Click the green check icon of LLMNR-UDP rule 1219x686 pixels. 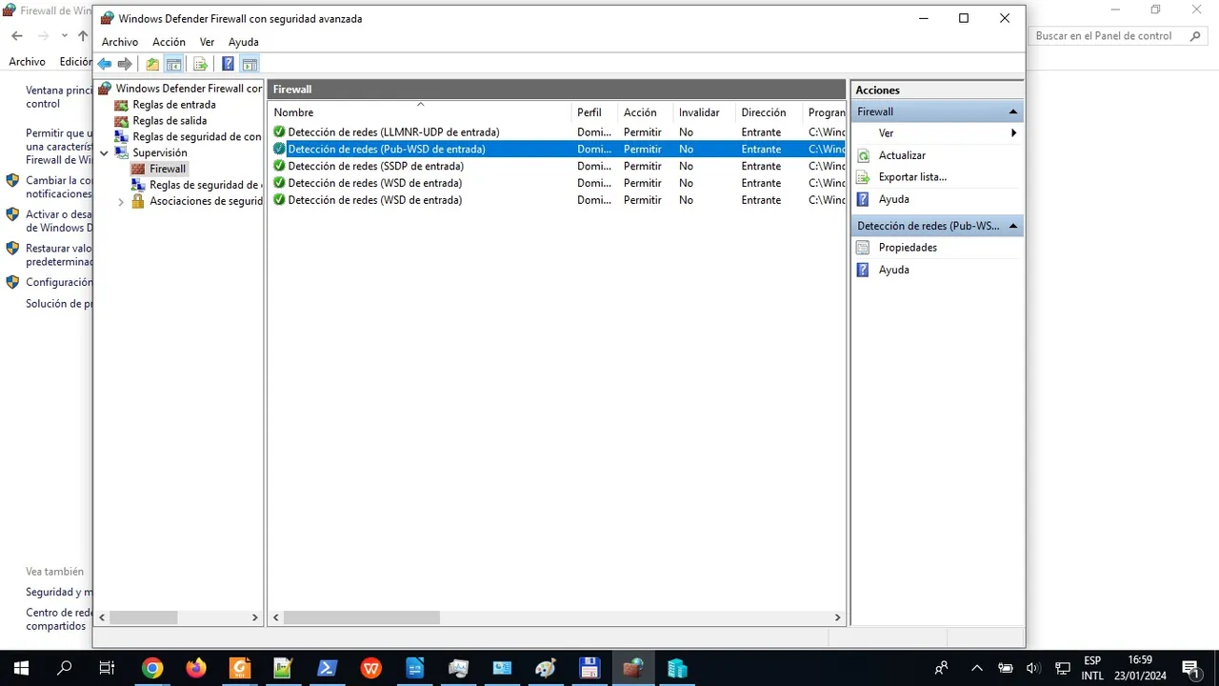[x=279, y=131]
